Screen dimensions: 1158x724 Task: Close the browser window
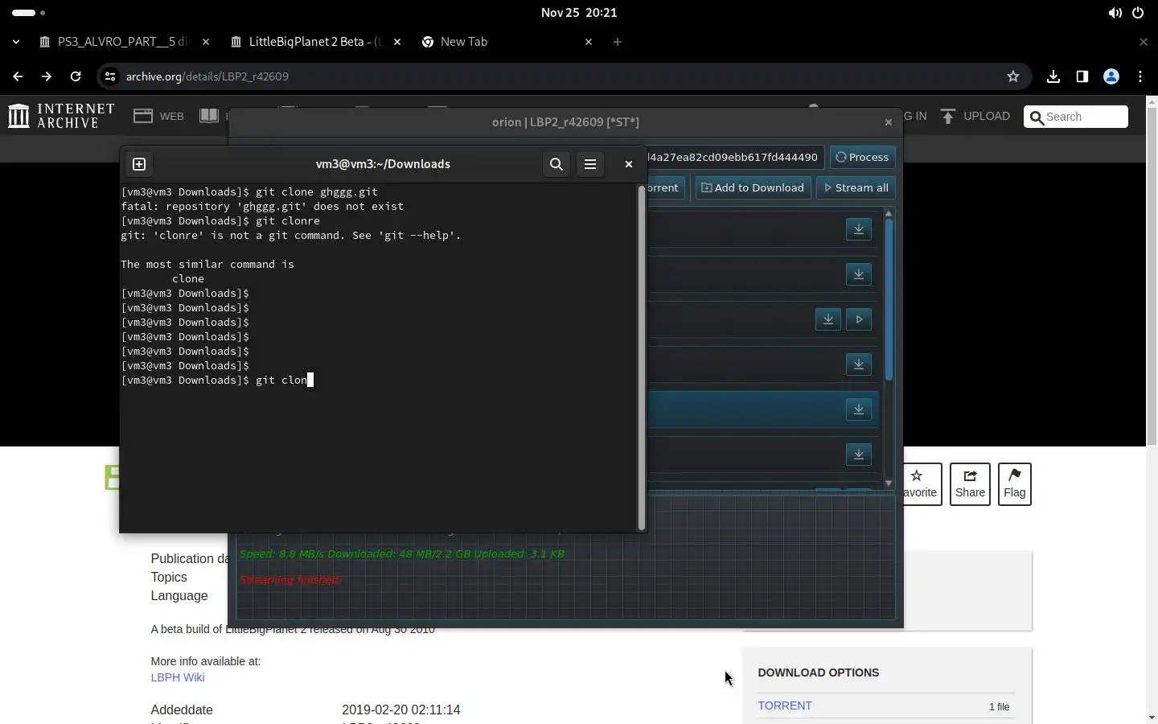pyautogui.click(x=1144, y=42)
